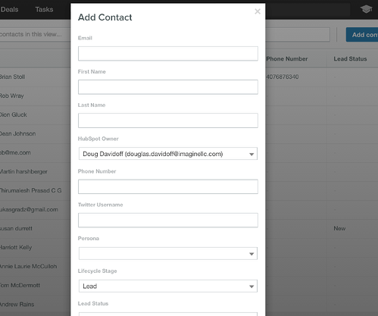The height and width of the screenshot is (316, 378).
Task: Open the graduation cap academy icon
Action: click(366, 9)
